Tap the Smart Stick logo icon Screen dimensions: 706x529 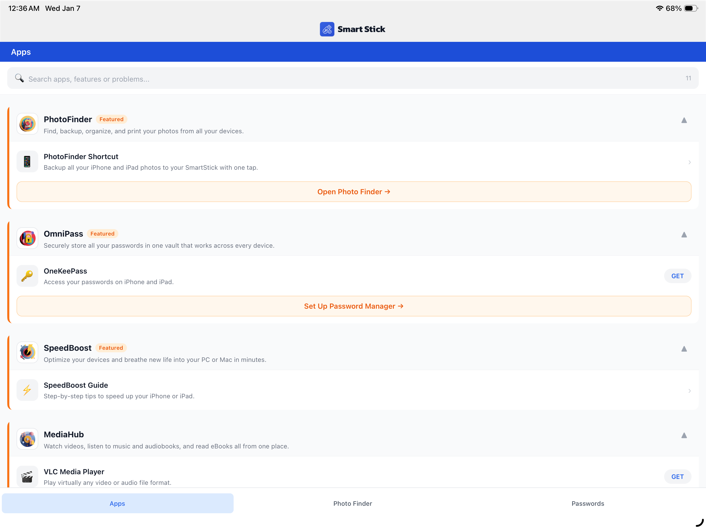[x=327, y=29]
